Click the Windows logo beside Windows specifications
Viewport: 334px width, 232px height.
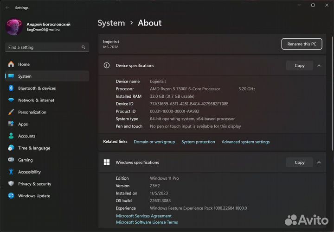[x=107, y=162]
